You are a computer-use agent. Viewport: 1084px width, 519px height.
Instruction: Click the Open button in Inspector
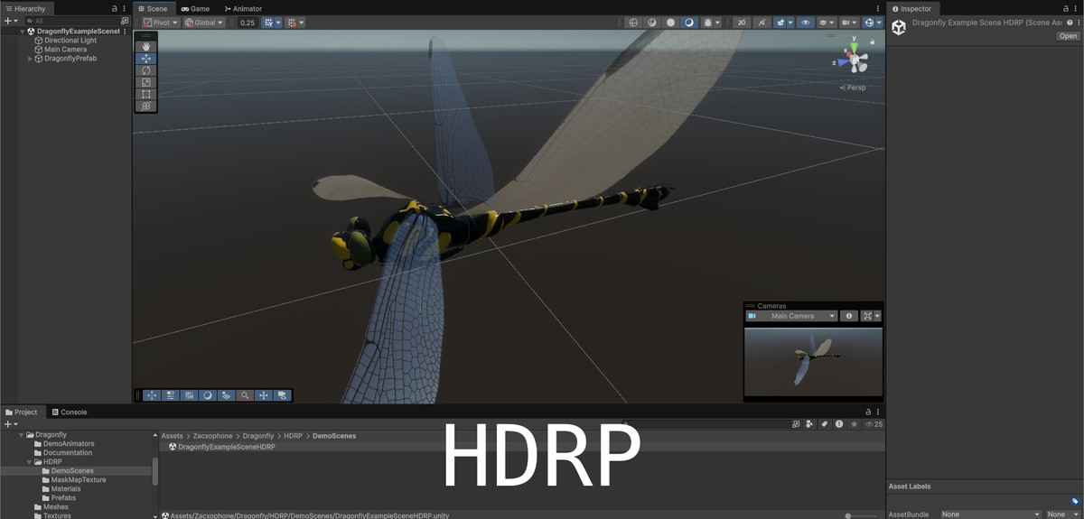1068,36
